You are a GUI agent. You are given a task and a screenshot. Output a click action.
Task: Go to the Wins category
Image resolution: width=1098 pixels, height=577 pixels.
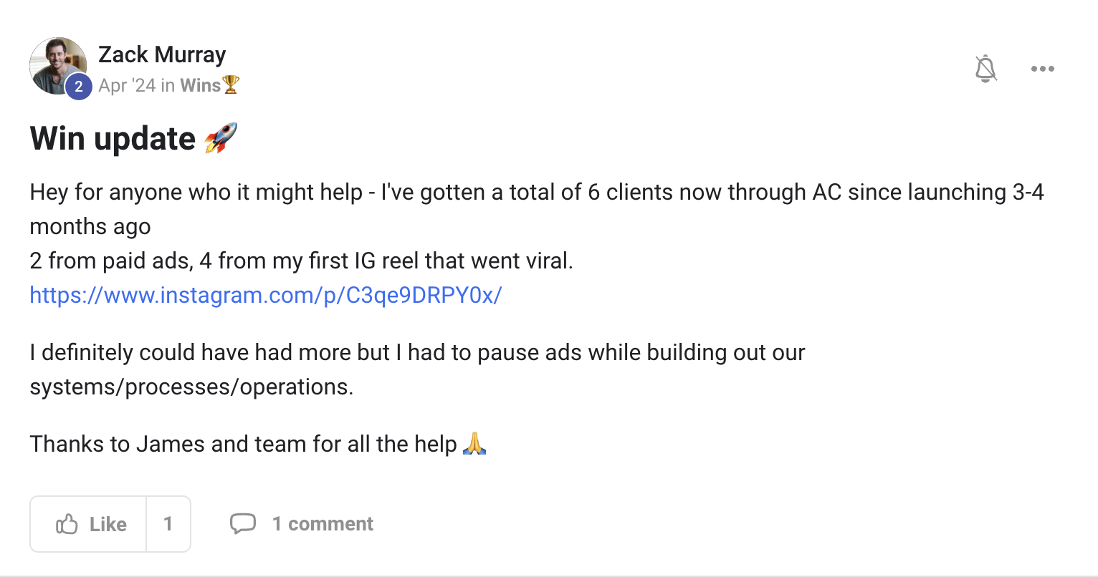click(200, 86)
